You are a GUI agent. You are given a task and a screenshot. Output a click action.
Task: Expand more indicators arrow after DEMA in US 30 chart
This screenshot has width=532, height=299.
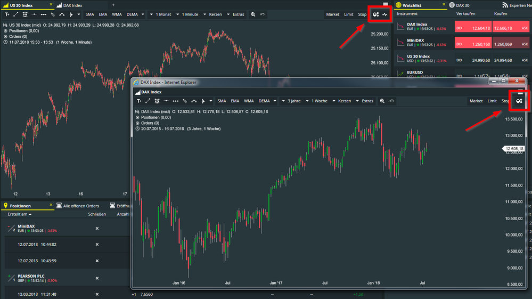(143, 14)
